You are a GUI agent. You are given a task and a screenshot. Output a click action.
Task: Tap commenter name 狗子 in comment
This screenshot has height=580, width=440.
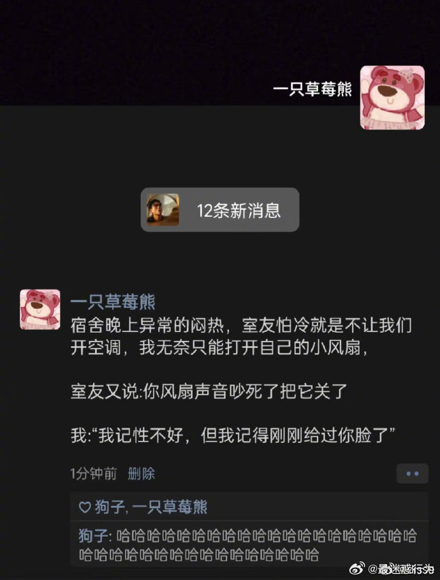(x=93, y=535)
